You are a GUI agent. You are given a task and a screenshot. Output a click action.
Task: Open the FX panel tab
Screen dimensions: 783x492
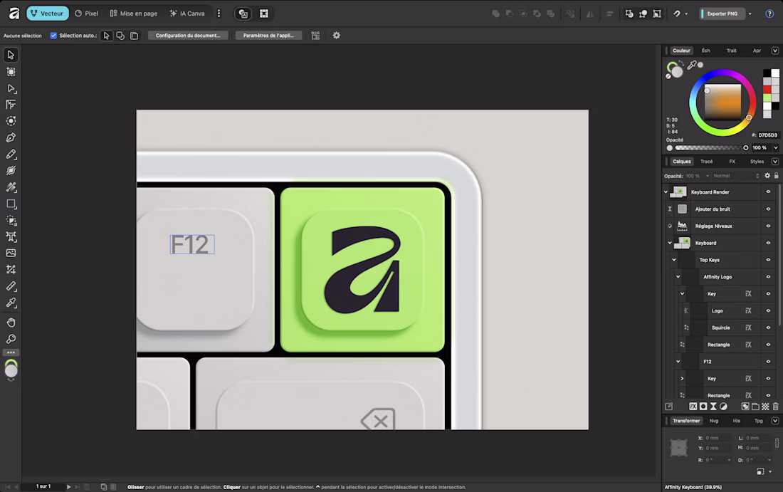(x=732, y=162)
